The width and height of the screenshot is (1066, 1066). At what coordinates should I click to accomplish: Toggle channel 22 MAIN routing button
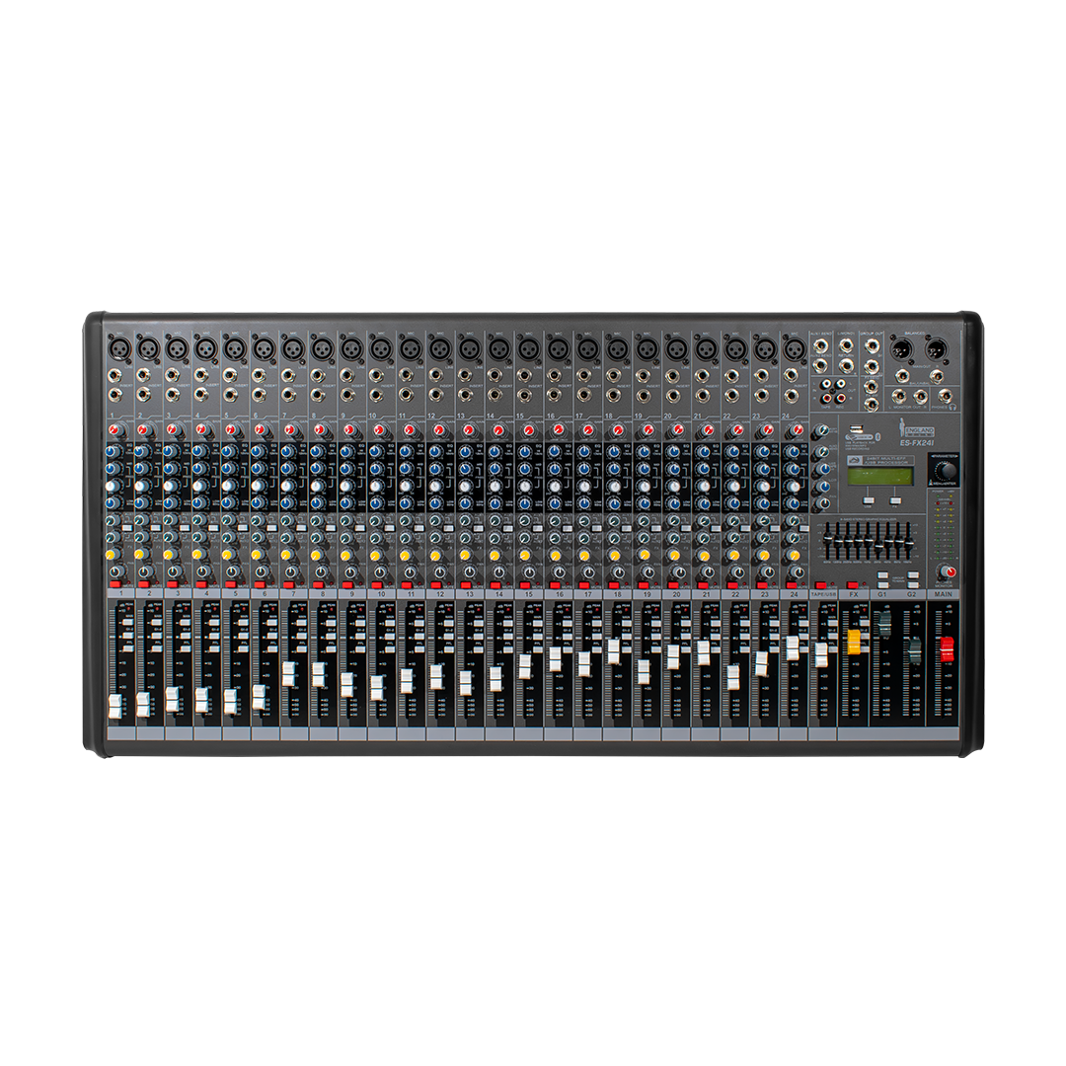[744, 624]
